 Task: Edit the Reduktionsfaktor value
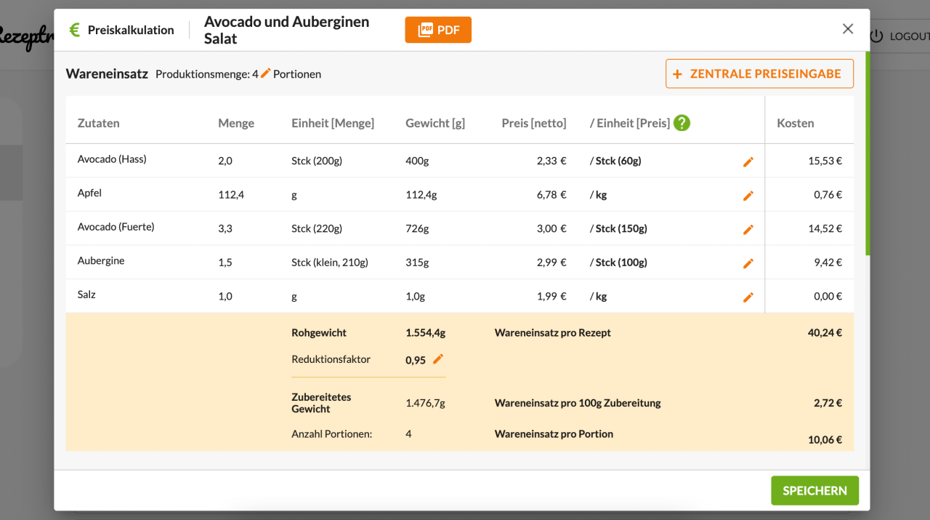[x=437, y=359]
